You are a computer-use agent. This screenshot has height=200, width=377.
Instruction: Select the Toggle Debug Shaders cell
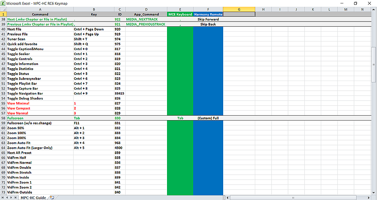click(40, 98)
